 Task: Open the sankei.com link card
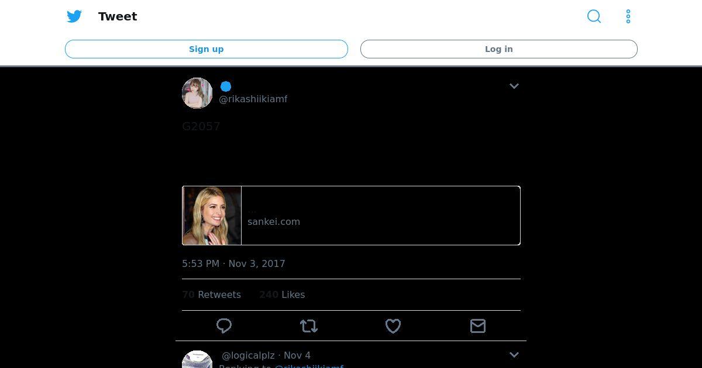(380, 216)
